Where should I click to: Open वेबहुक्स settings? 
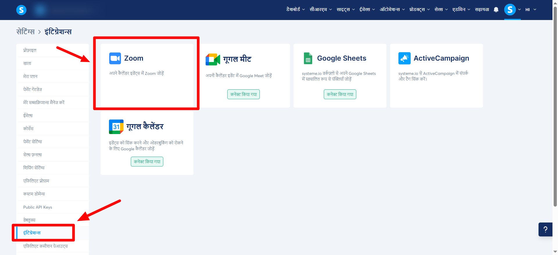point(53,220)
